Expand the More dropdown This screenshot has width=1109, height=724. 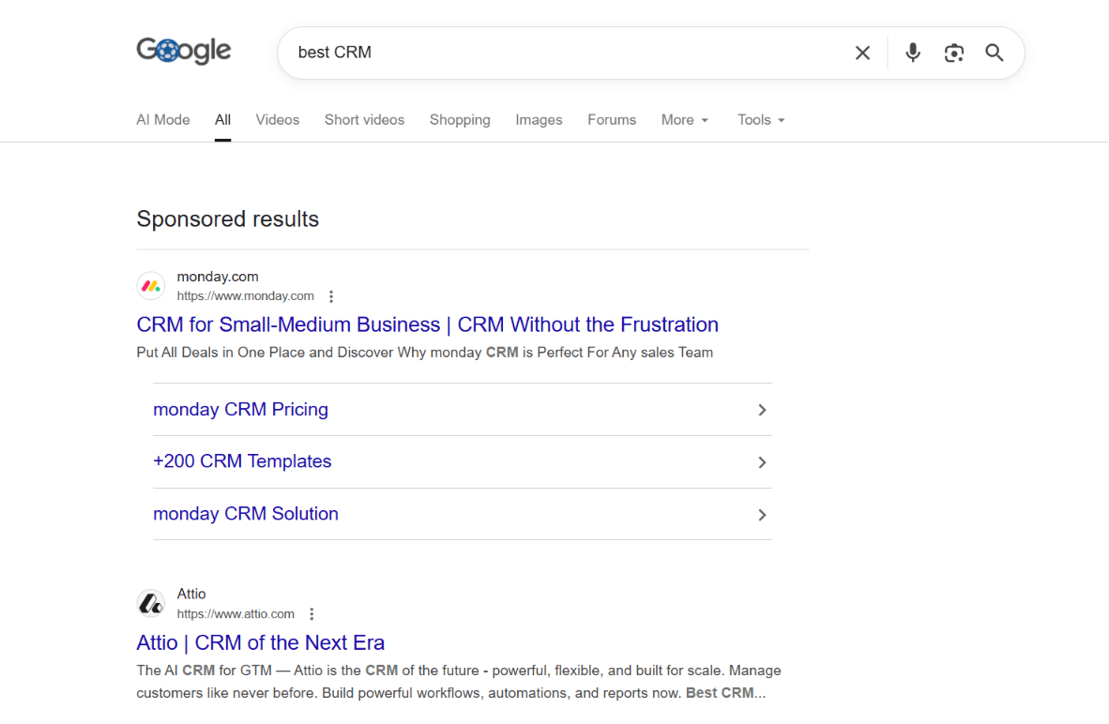coord(685,120)
